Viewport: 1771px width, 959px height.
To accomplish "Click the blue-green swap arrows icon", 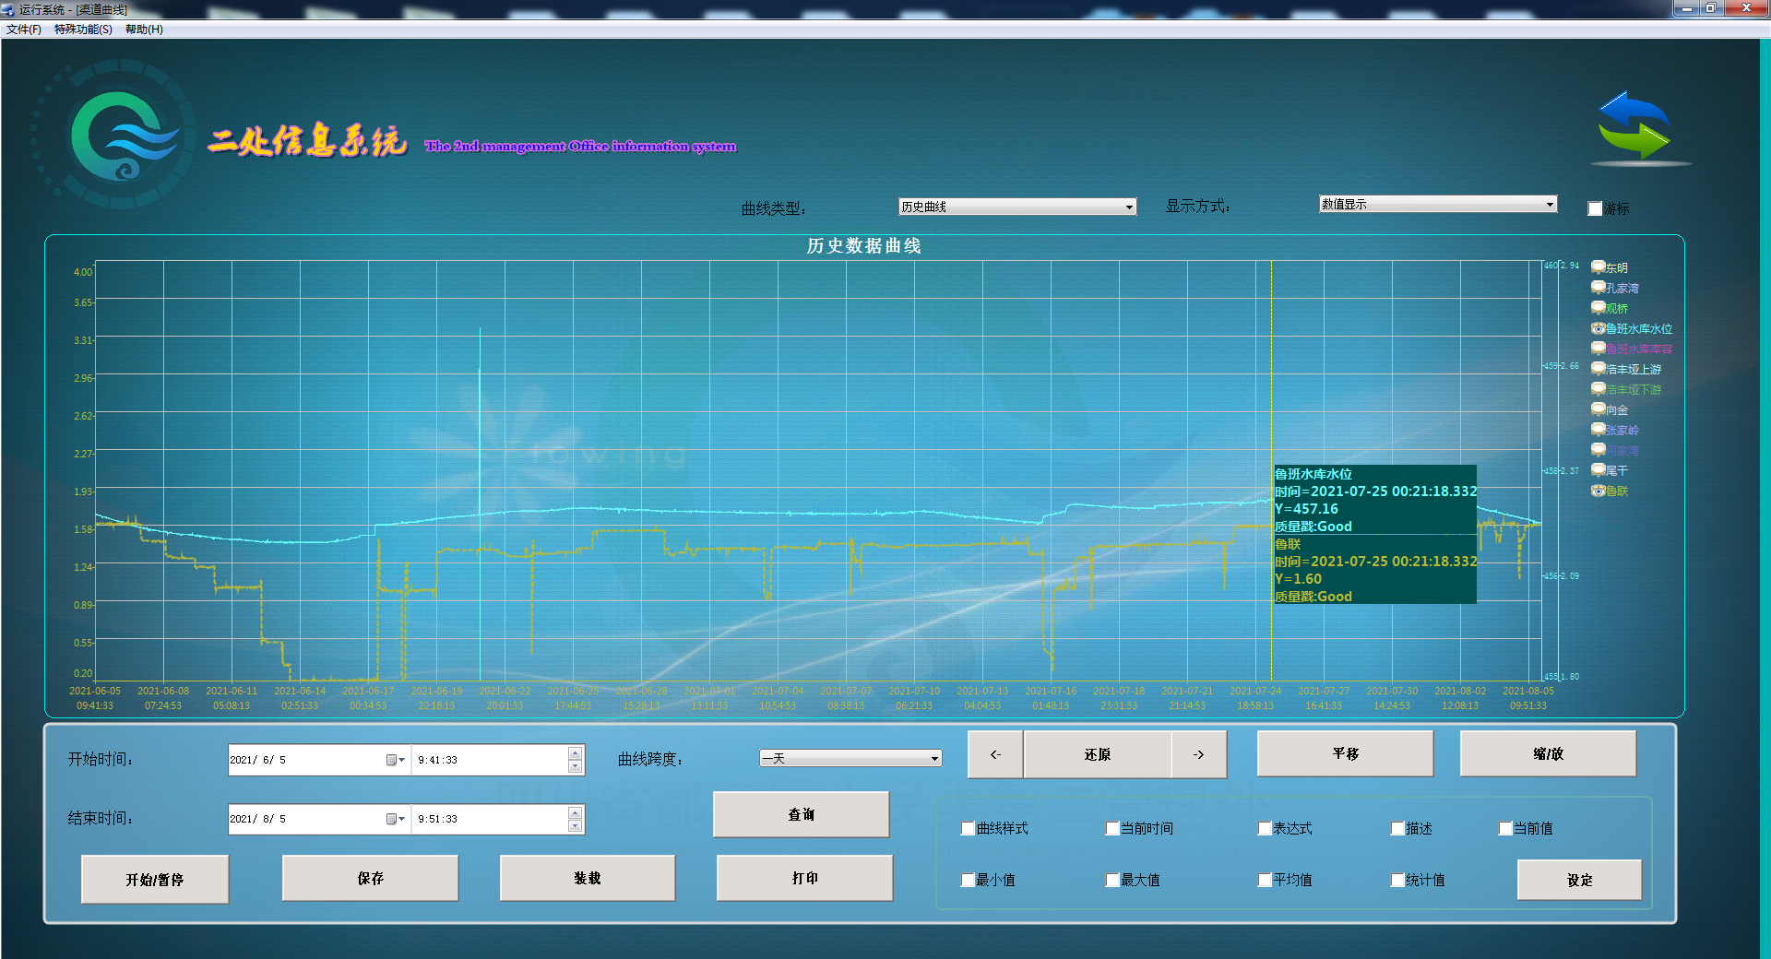I will tap(1634, 125).
